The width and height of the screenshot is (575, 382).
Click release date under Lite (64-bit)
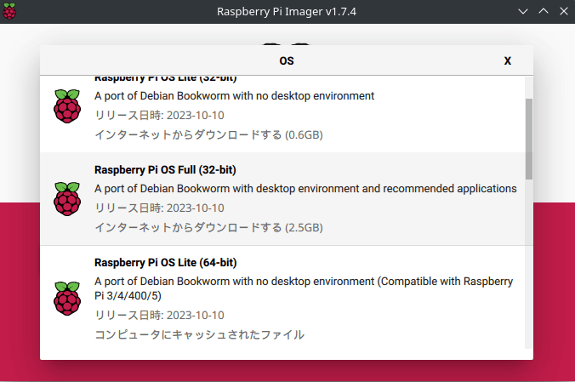[159, 316]
